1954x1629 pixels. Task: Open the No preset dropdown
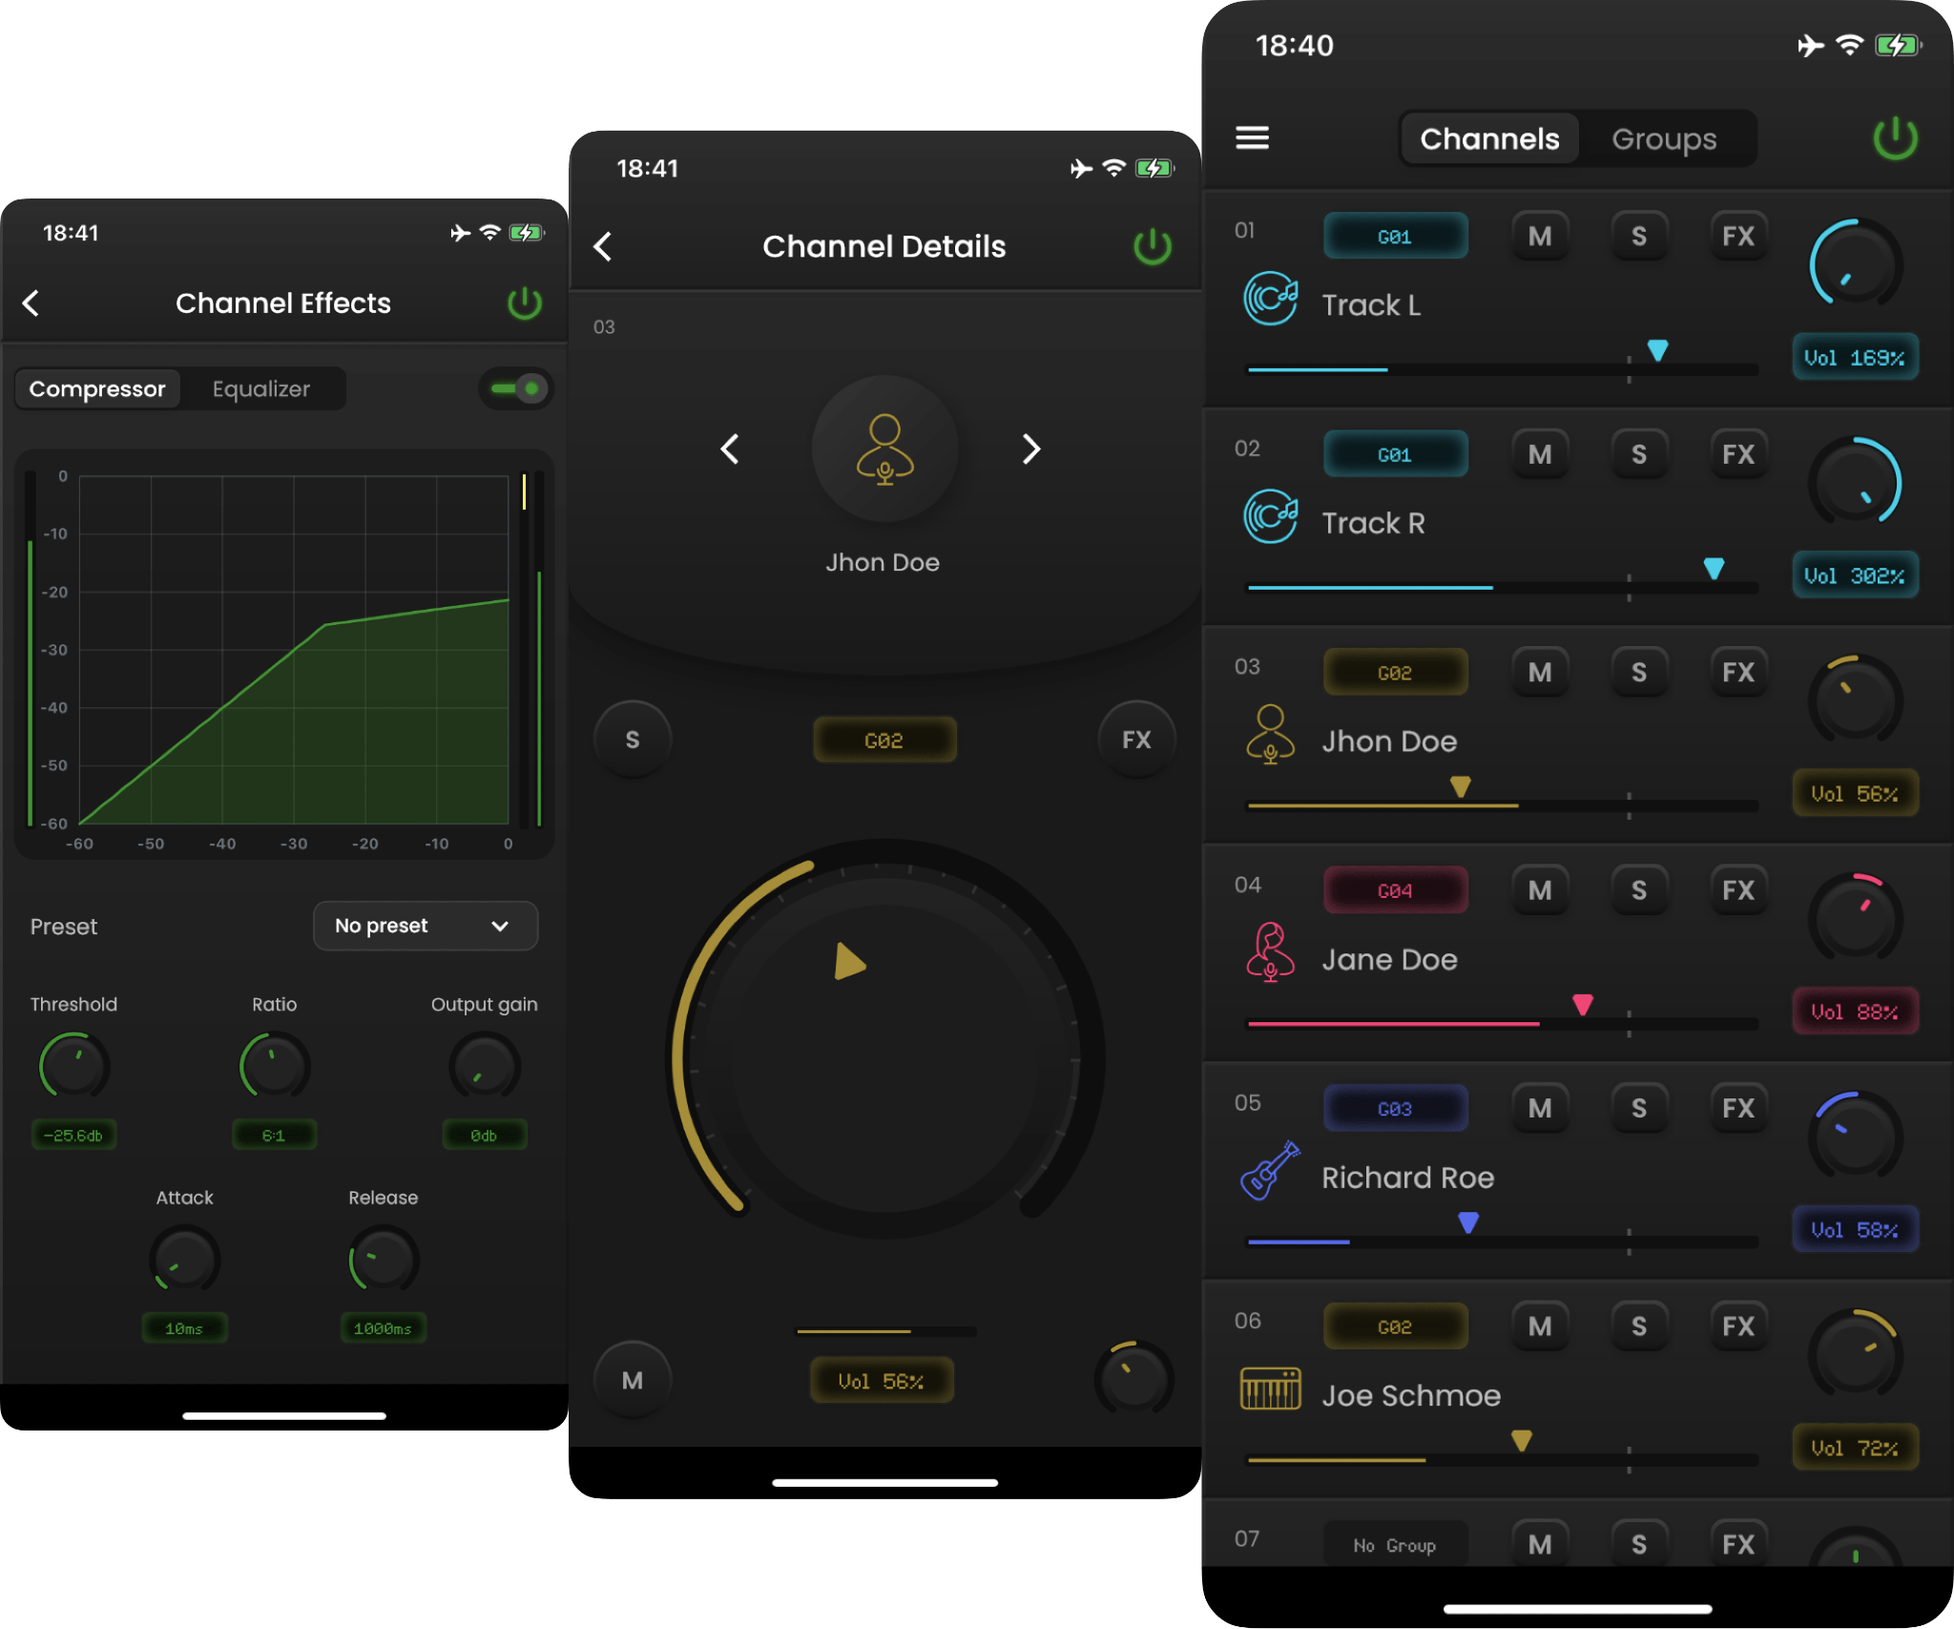tap(426, 926)
